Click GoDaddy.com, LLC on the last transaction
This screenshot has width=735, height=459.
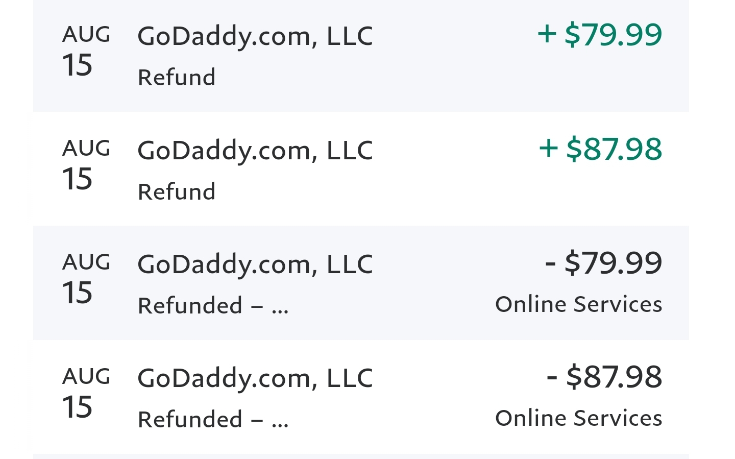click(254, 378)
